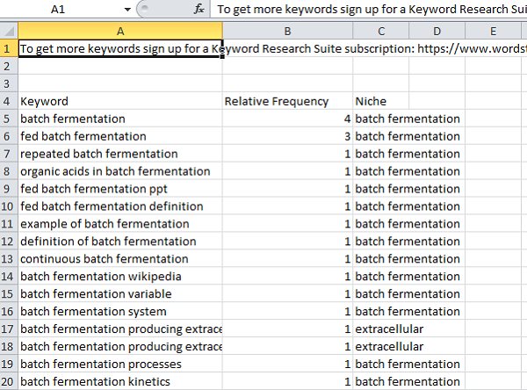Screen dimensions: 527x390
Task: Click the 'Relative Frequency' header cell
Action: pyautogui.click(x=288, y=101)
